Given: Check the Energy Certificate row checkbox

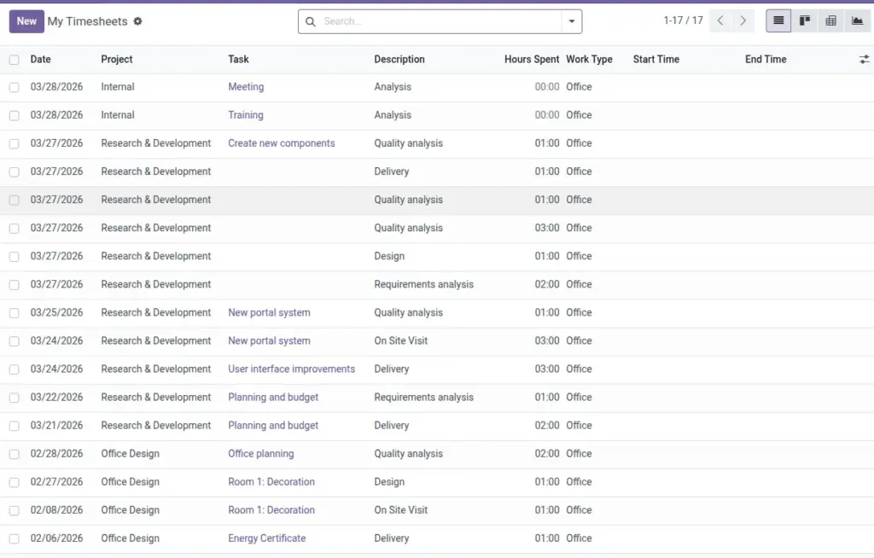Looking at the screenshot, I should [x=14, y=539].
